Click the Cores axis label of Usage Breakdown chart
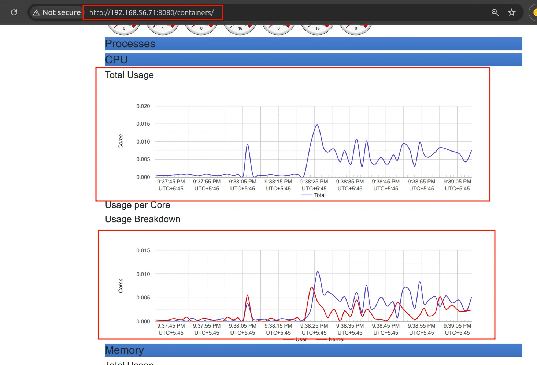Viewport: 537px width, 365px height. point(121,286)
